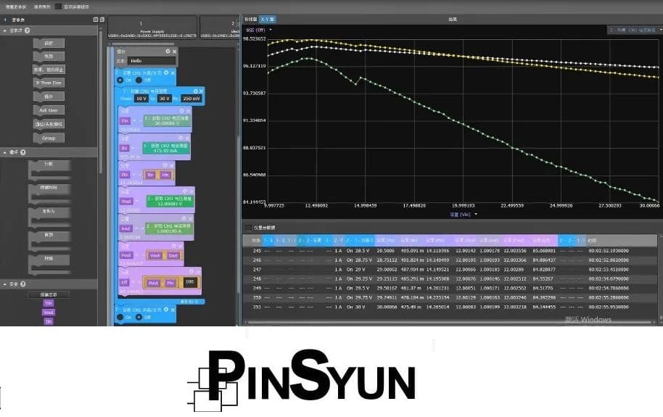This screenshot has height=417, width=663.
Task: Click the create variable button
Action: coord(49,294)
